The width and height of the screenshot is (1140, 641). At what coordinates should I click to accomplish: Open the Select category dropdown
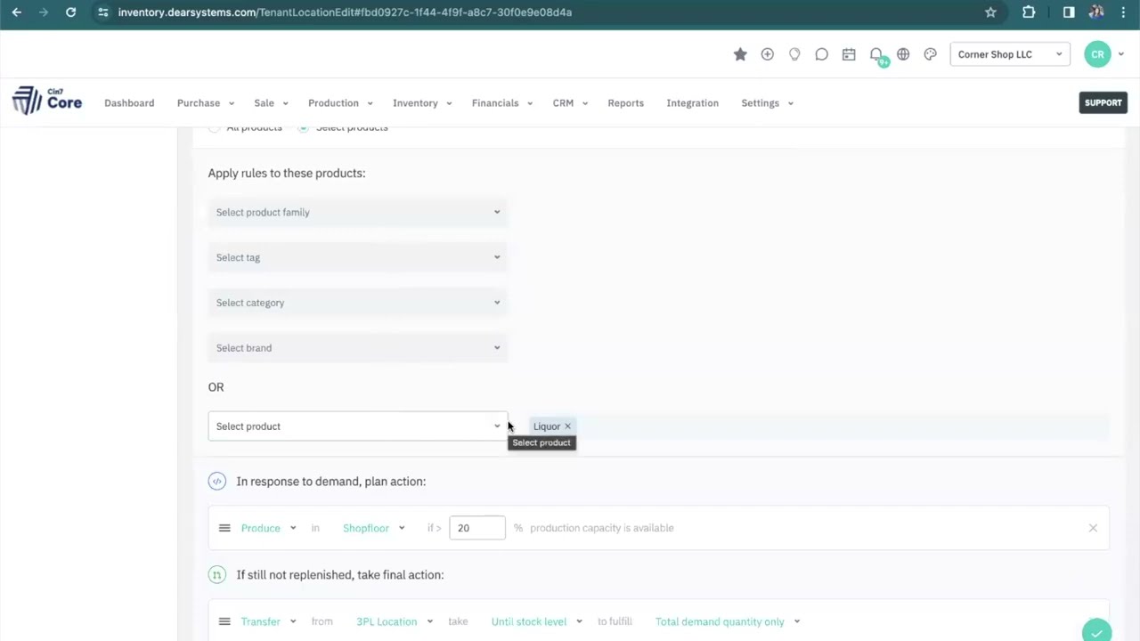[357, 303]
